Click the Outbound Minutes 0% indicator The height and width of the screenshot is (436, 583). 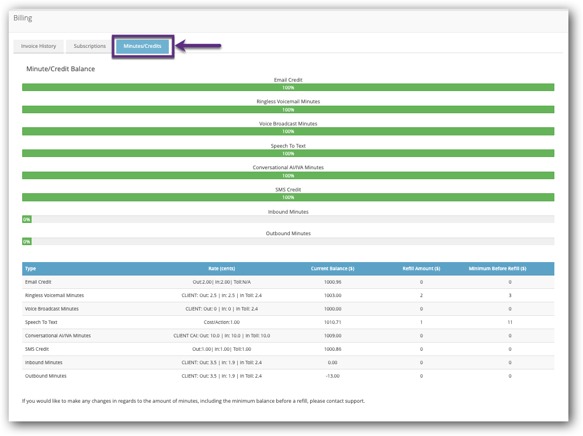(26, 241)
